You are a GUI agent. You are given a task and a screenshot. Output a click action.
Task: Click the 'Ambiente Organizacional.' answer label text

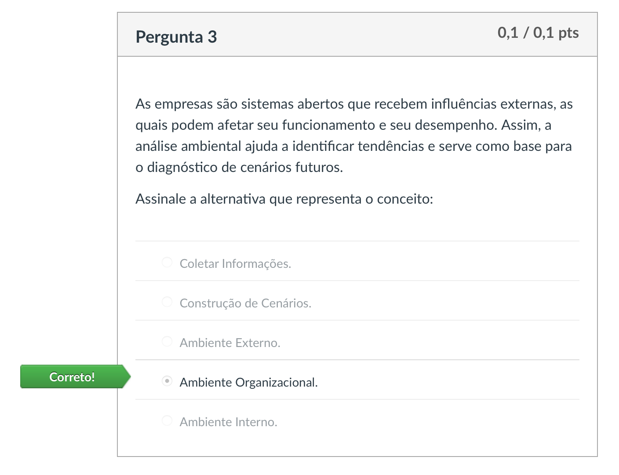tap(249, 383)
